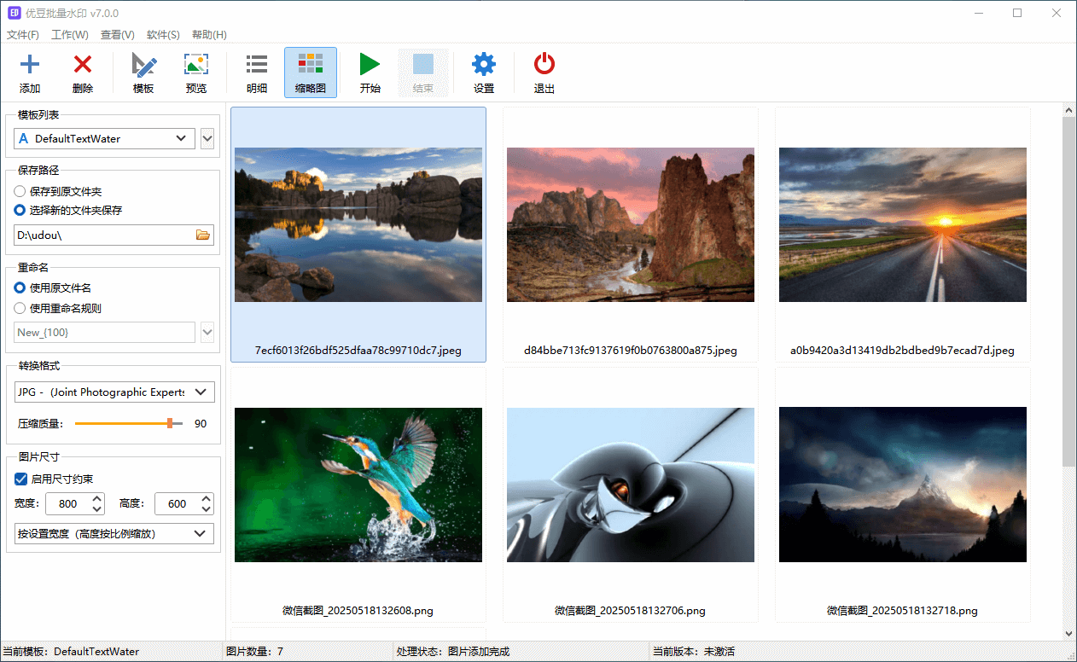
Task: Browse save folder with the folder icon
Action: [x=203, y=235]
